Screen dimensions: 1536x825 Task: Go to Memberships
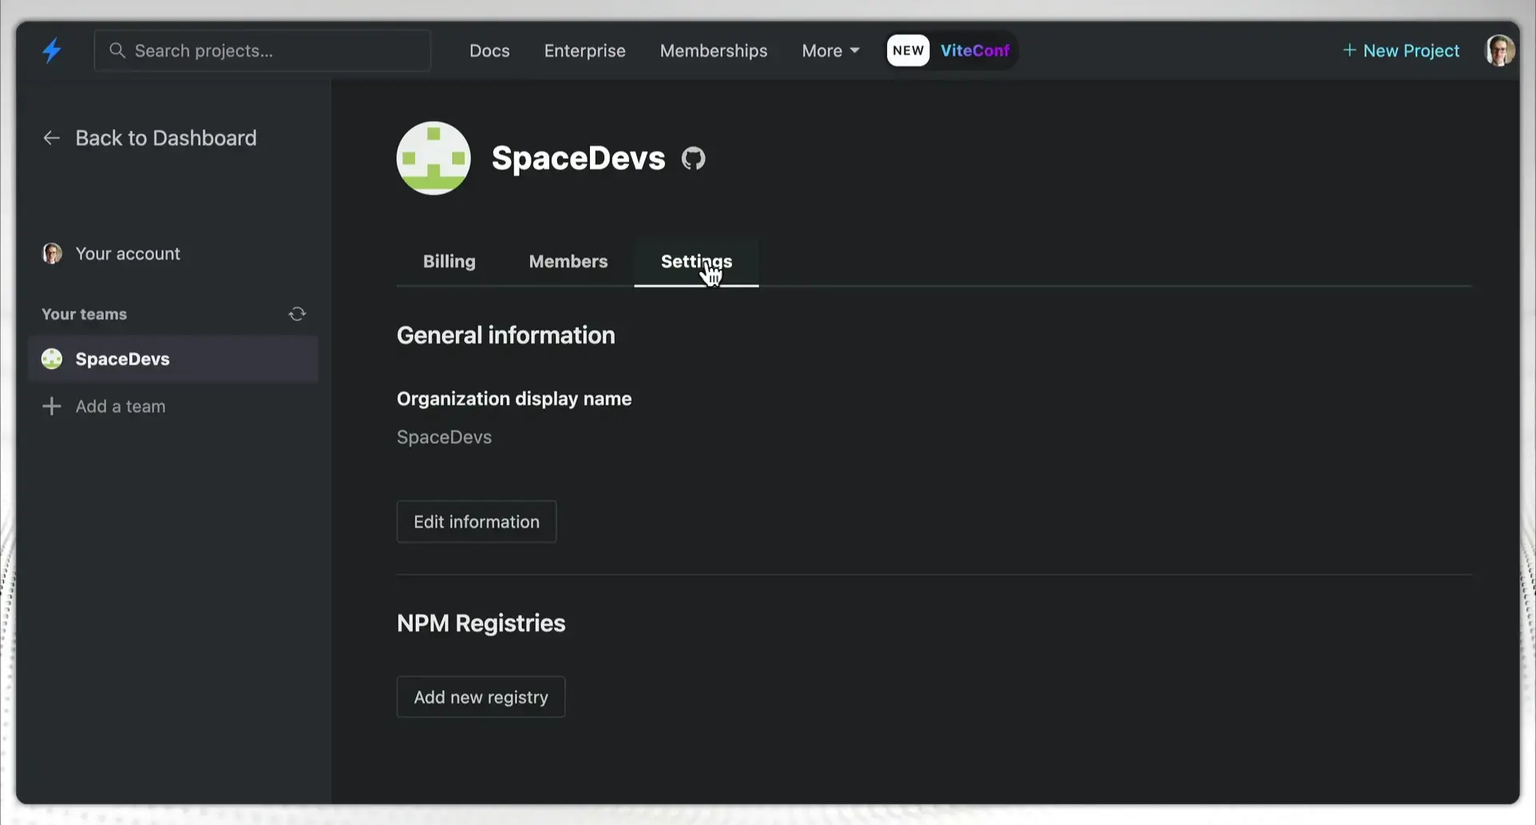(x=713, y=50)
